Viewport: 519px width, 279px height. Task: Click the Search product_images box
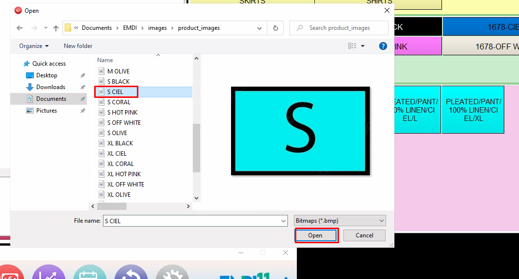[339, 28]
